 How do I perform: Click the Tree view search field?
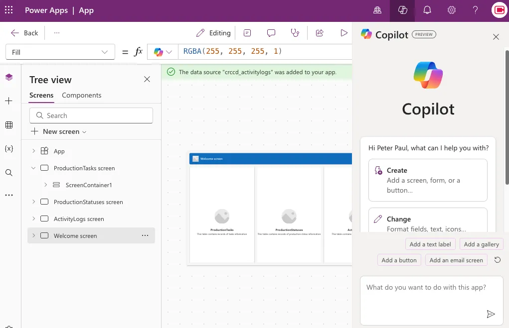(91, 115)
